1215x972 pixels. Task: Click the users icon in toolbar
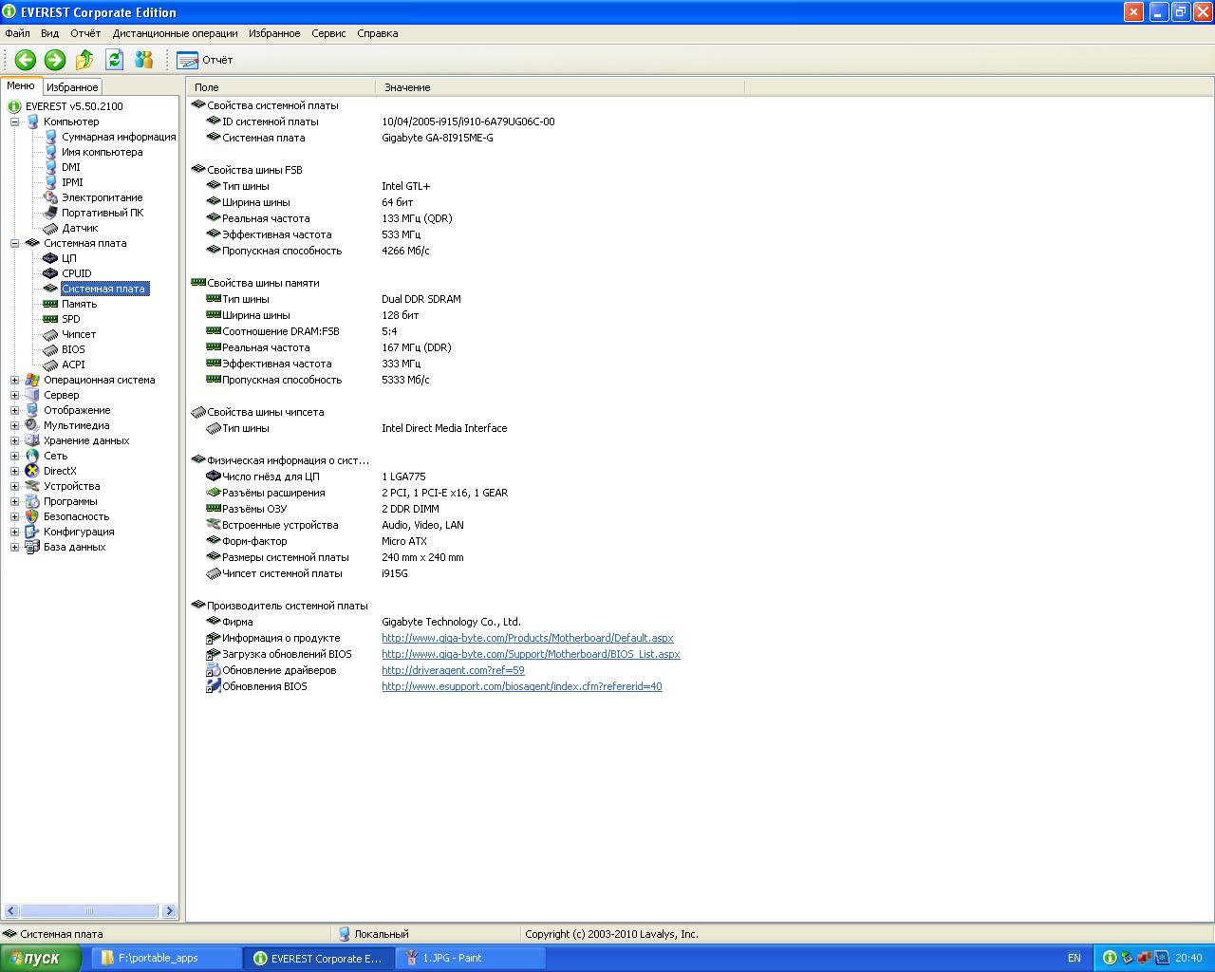click(x=144, y=60)
